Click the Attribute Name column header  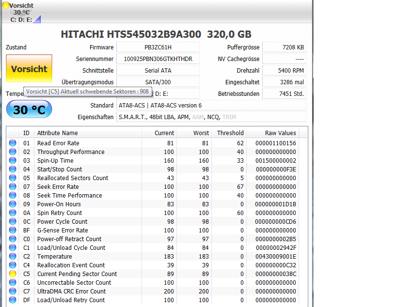point(88,133)
